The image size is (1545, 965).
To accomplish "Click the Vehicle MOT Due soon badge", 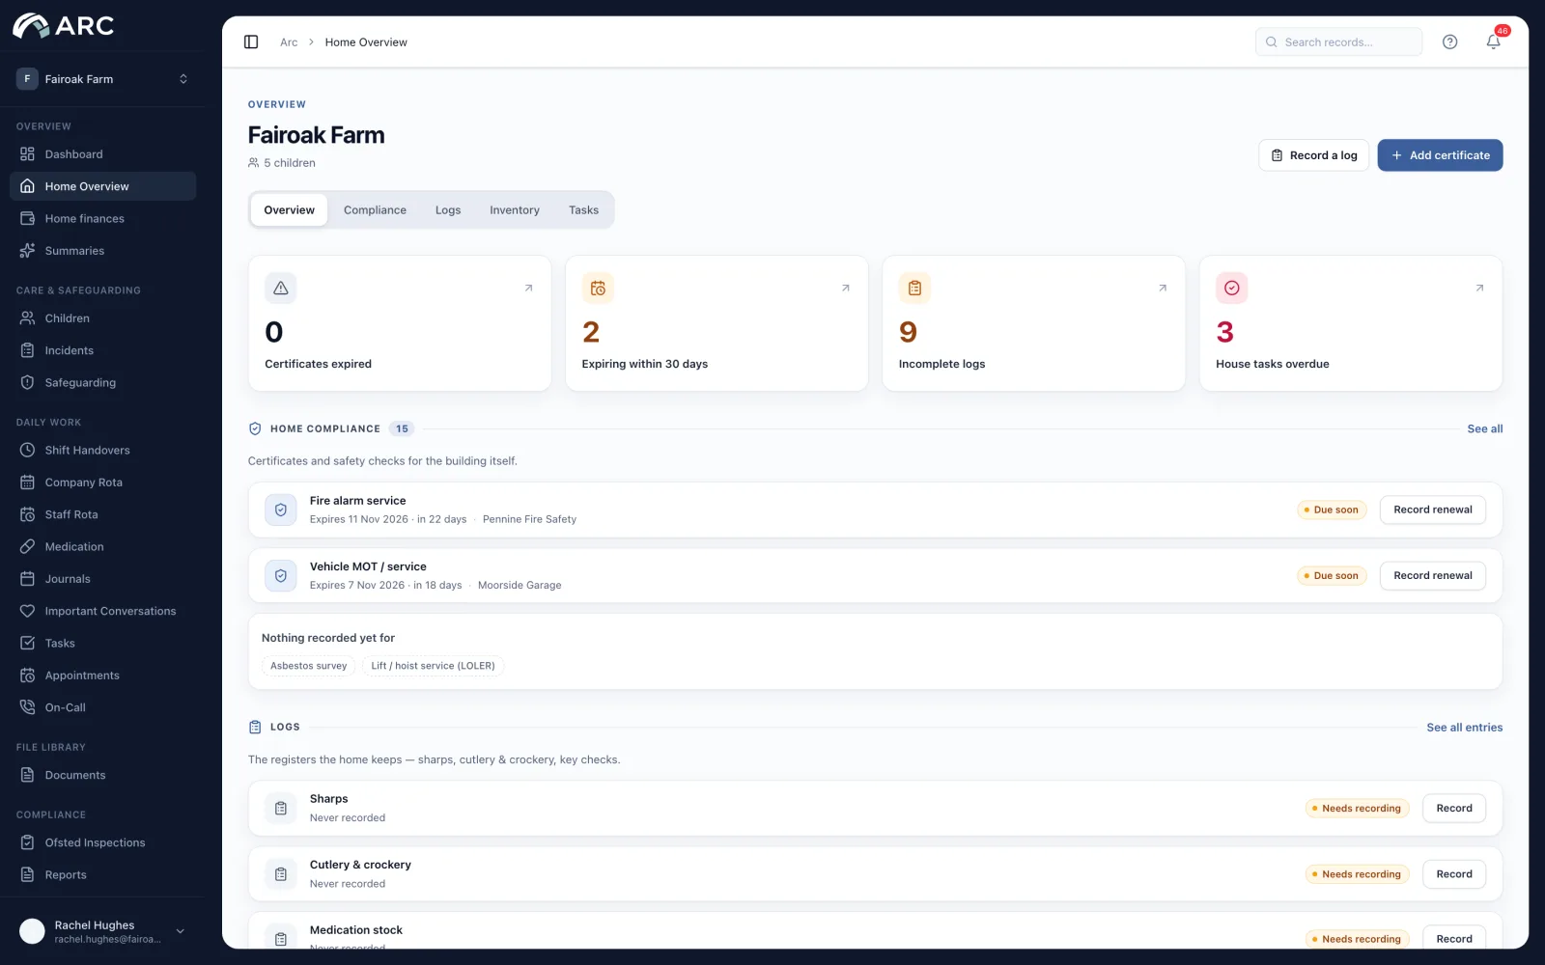I will [1332, 576].
